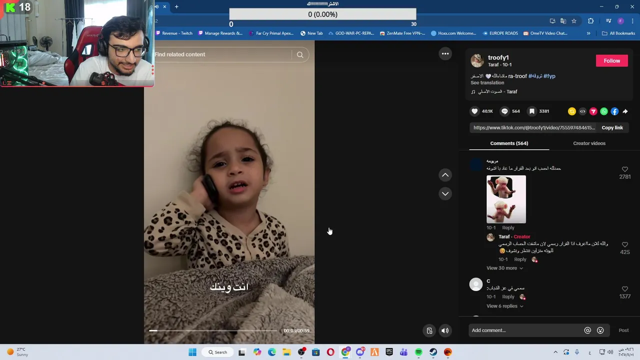Open OmeTV Video Chat bookmark
Viewport: 640px width, 360px height.
pos(545,33)
